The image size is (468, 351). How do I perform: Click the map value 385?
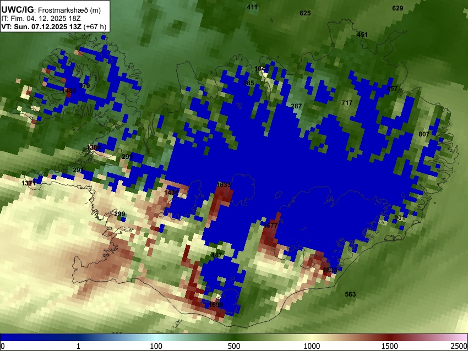click(249, 83)
